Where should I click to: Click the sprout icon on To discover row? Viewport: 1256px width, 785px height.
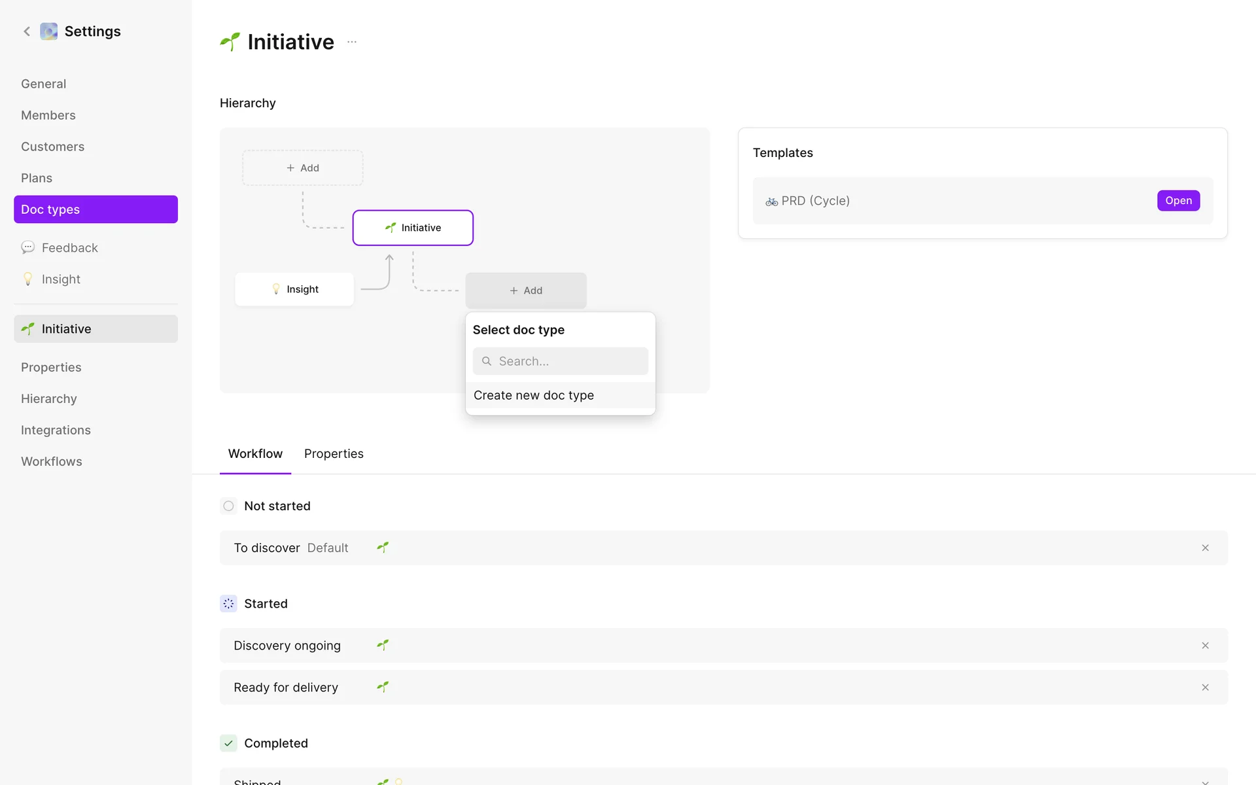coord(383,548)
